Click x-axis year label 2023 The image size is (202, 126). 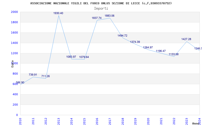187,121
